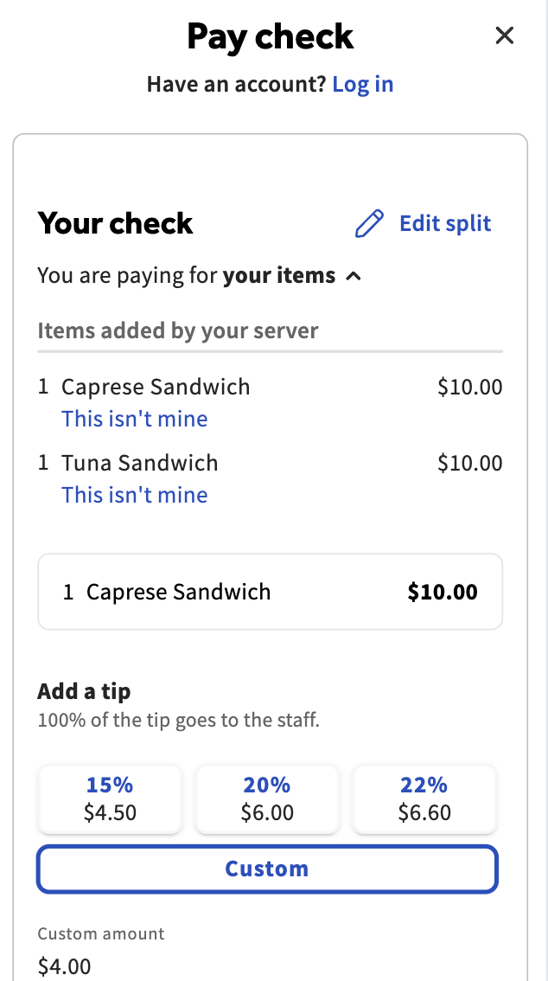Image resolution: width=548 pixels, height=981 pixels.
Task: Click the 'Items added by your server' heading
Action: click(177, 330)
